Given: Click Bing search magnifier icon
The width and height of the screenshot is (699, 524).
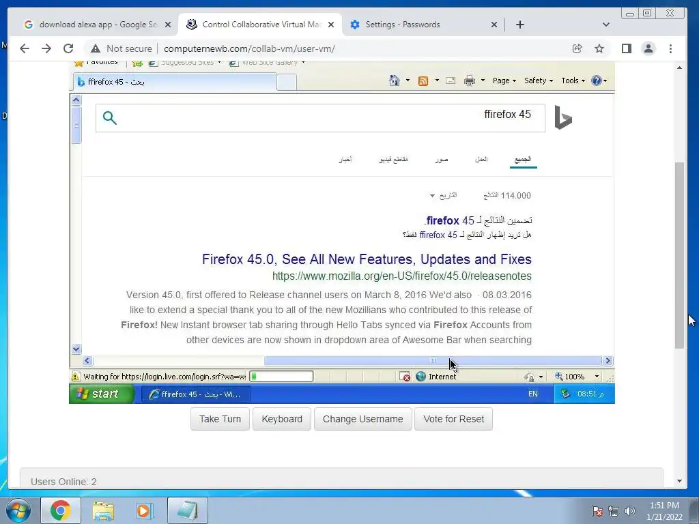Looking at the screenshot, I should coord(110,118).
